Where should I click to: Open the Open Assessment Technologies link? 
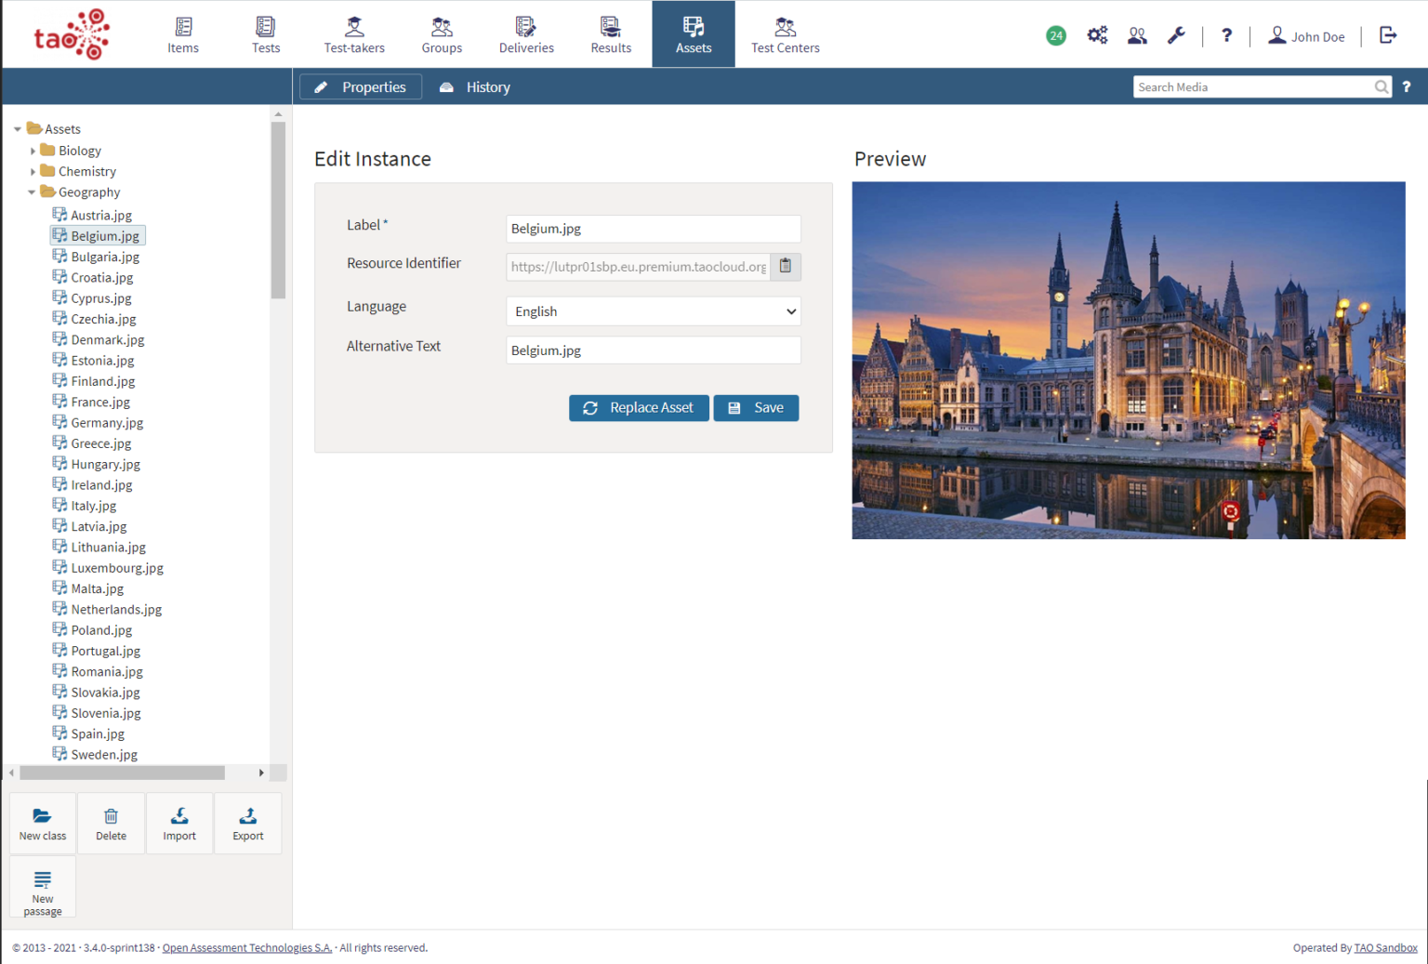click(246, 947)
